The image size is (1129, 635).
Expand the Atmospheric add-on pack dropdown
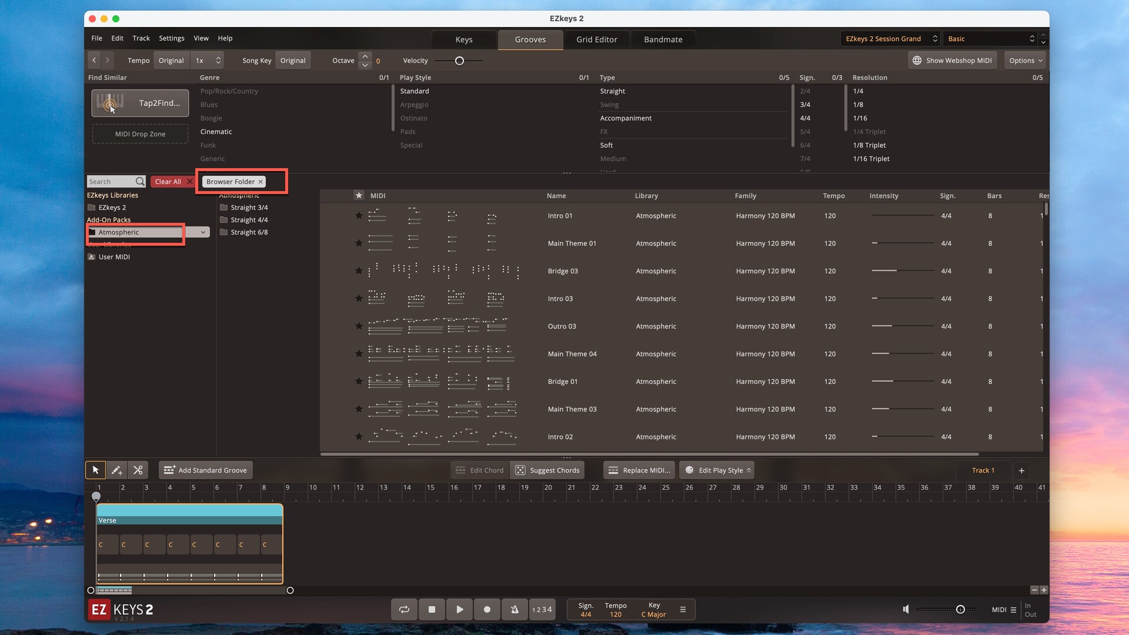[203, 232]
